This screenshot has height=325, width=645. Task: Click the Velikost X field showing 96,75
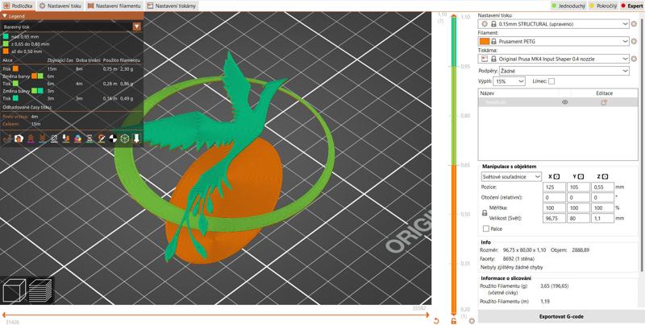point(554,219)
